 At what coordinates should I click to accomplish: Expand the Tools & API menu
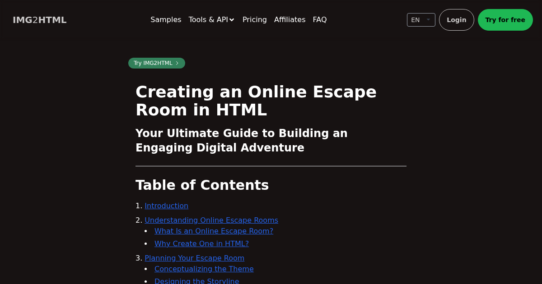coord(208,20)
